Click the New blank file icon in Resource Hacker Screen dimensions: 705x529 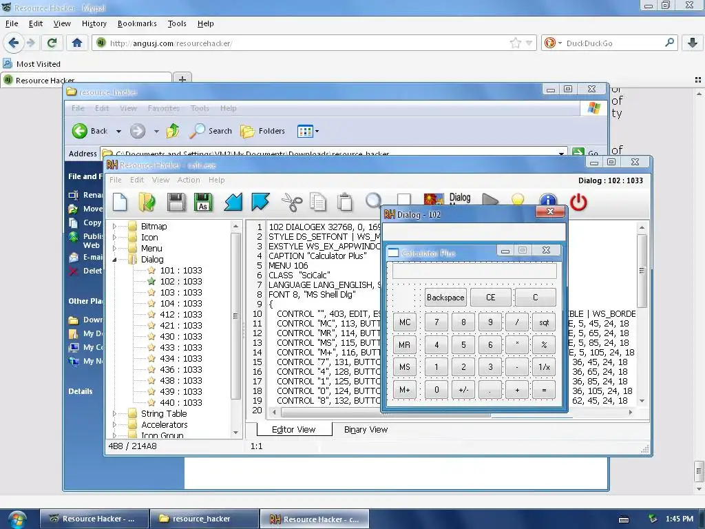[x=120, y=202]
